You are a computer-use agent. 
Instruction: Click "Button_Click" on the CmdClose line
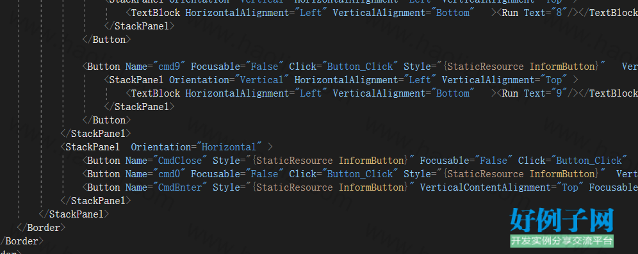tap(589, 161)
